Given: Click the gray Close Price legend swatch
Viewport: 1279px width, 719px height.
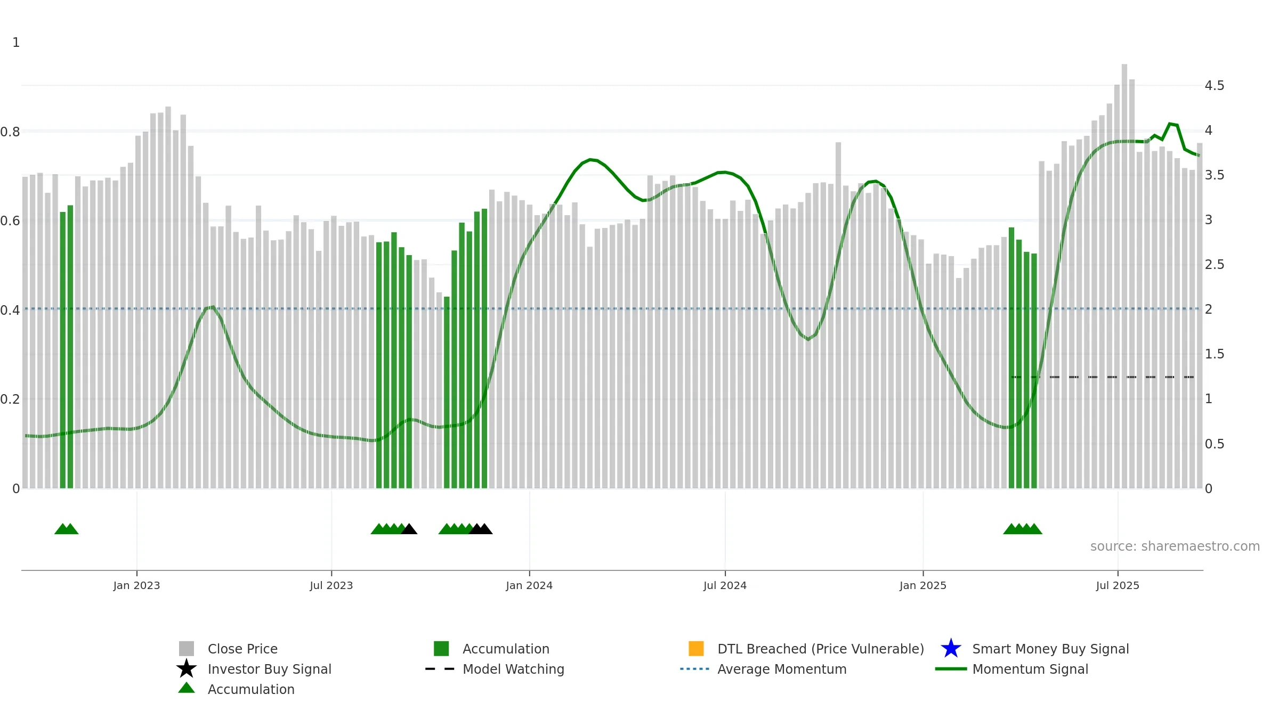Looking at the screenshot, I should click(187, 649).
